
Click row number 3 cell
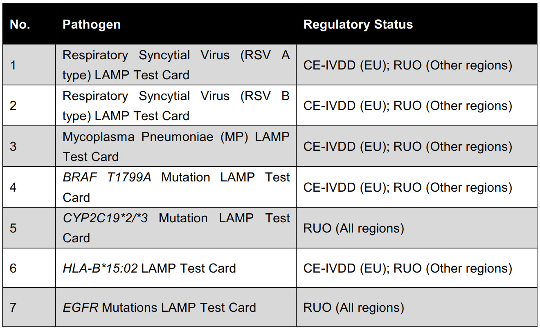[13, 147]
